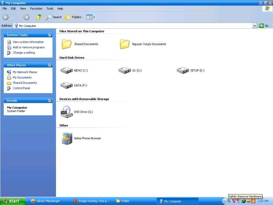273x205 pixels.
Task: Open Shared Documents in Other Places
Action: click(25, 83)
